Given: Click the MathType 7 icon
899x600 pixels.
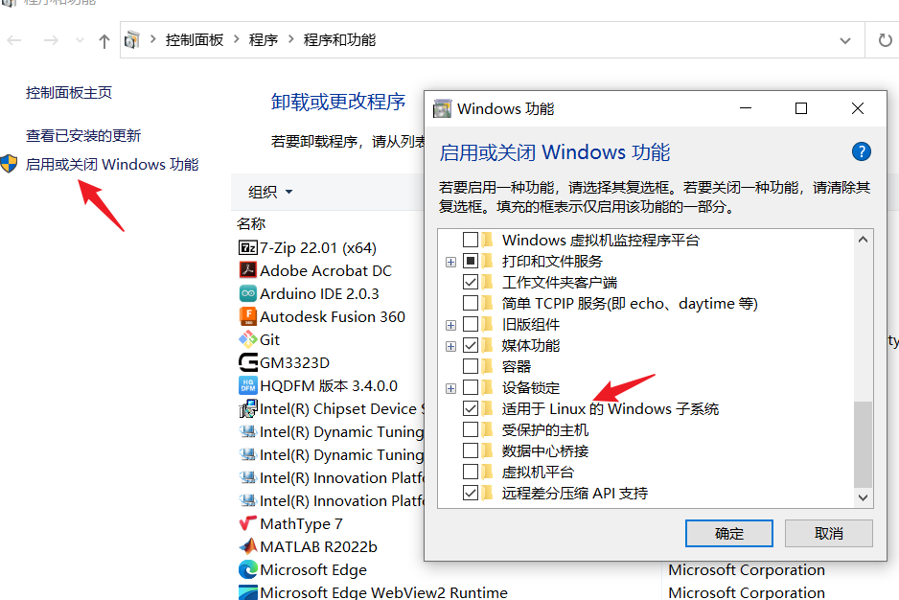Looking at the screenshot, I should pos(247,523).
